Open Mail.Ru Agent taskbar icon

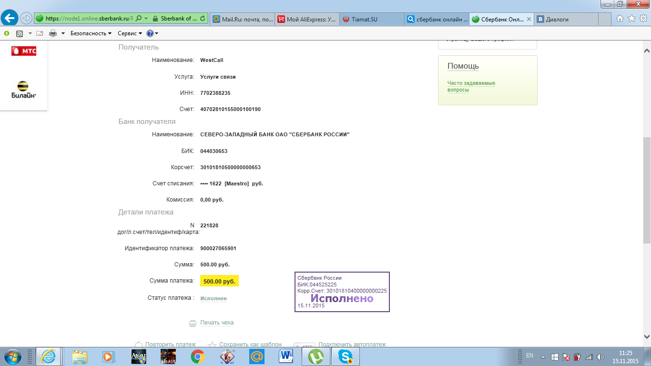click(x=257, y=356)
